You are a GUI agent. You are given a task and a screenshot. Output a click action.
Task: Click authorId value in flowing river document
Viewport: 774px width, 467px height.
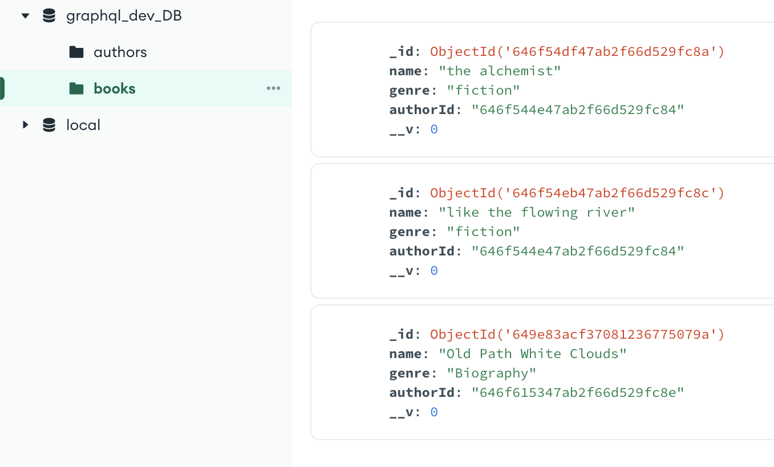pos(577,251)
